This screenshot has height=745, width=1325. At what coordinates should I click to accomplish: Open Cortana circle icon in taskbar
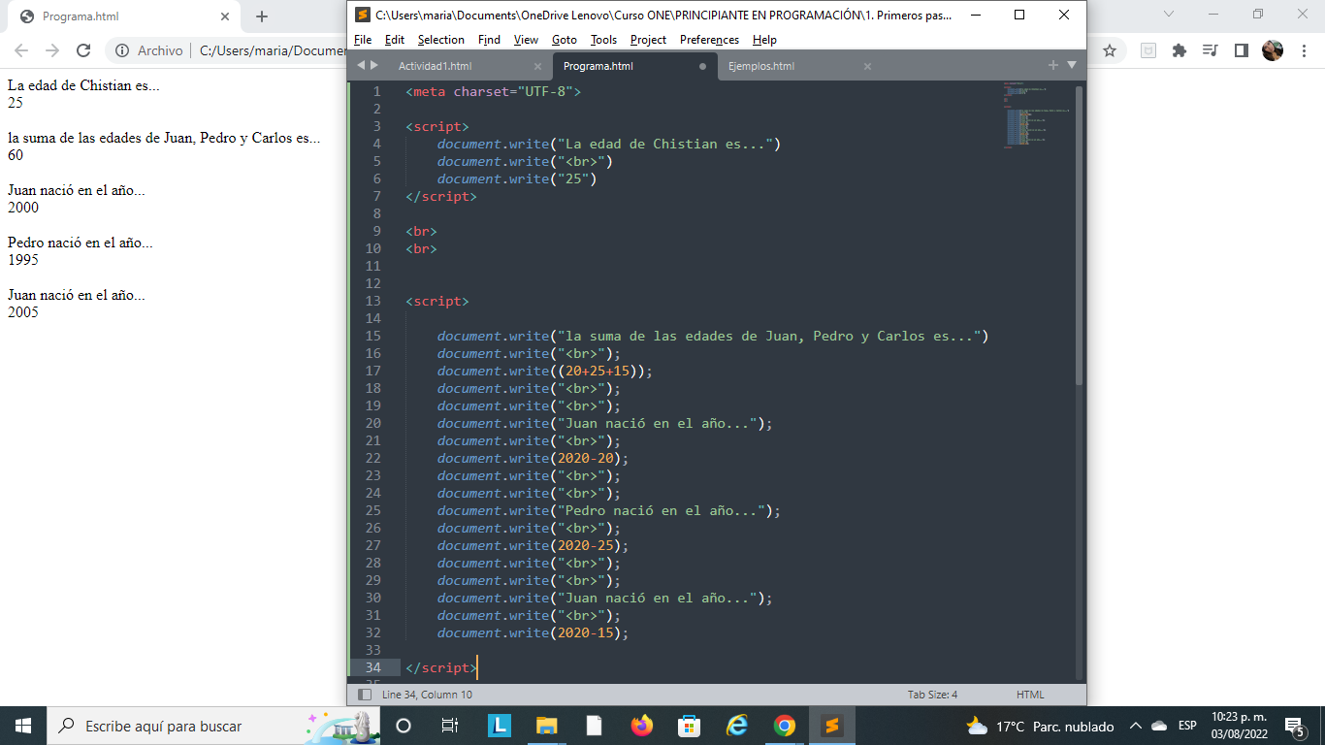click(x=404, y=726)
